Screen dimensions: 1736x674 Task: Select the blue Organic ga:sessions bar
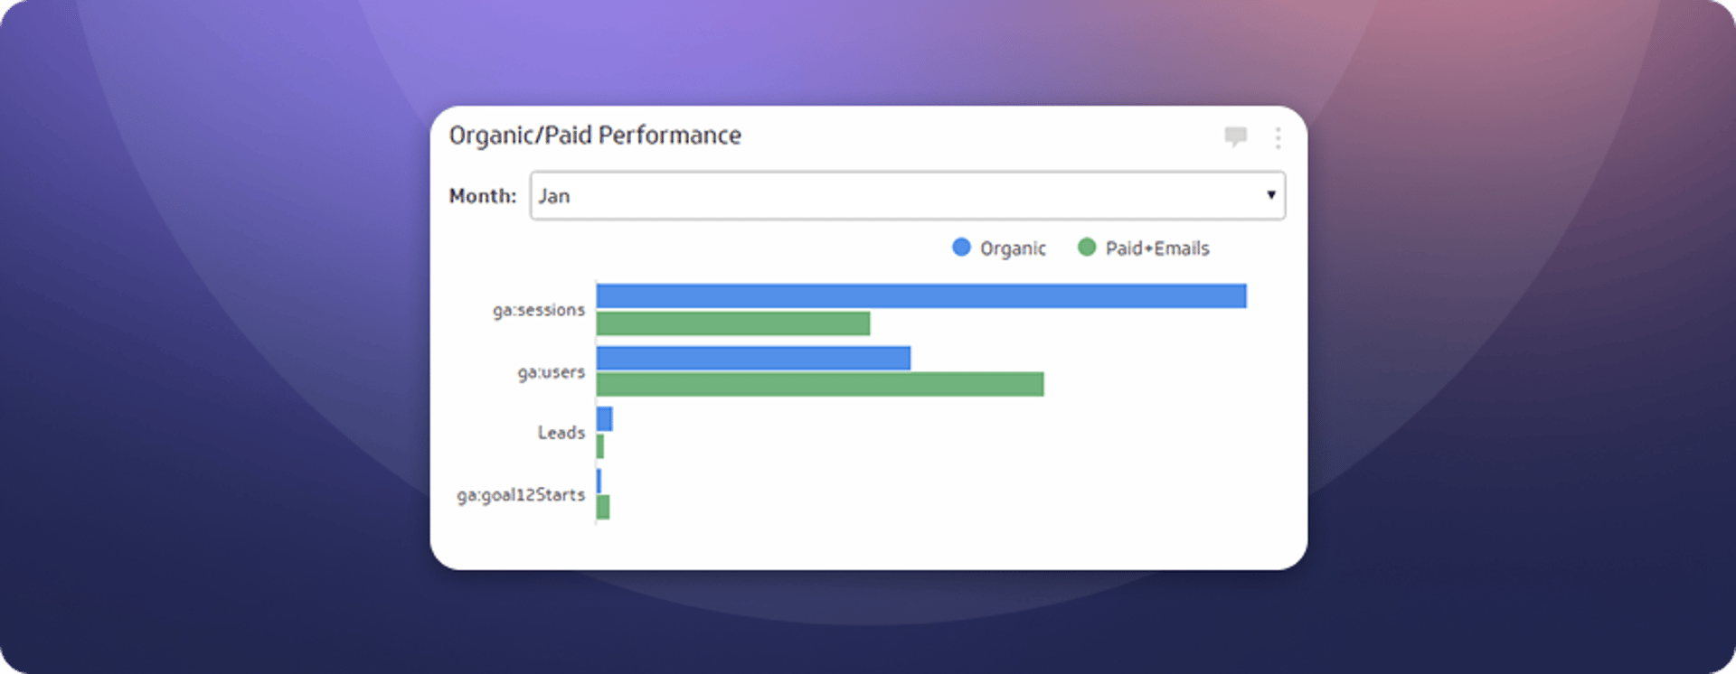click(x=921, y=296)
